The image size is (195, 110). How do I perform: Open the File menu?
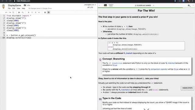pyautogui.click(x=9, y=8)
